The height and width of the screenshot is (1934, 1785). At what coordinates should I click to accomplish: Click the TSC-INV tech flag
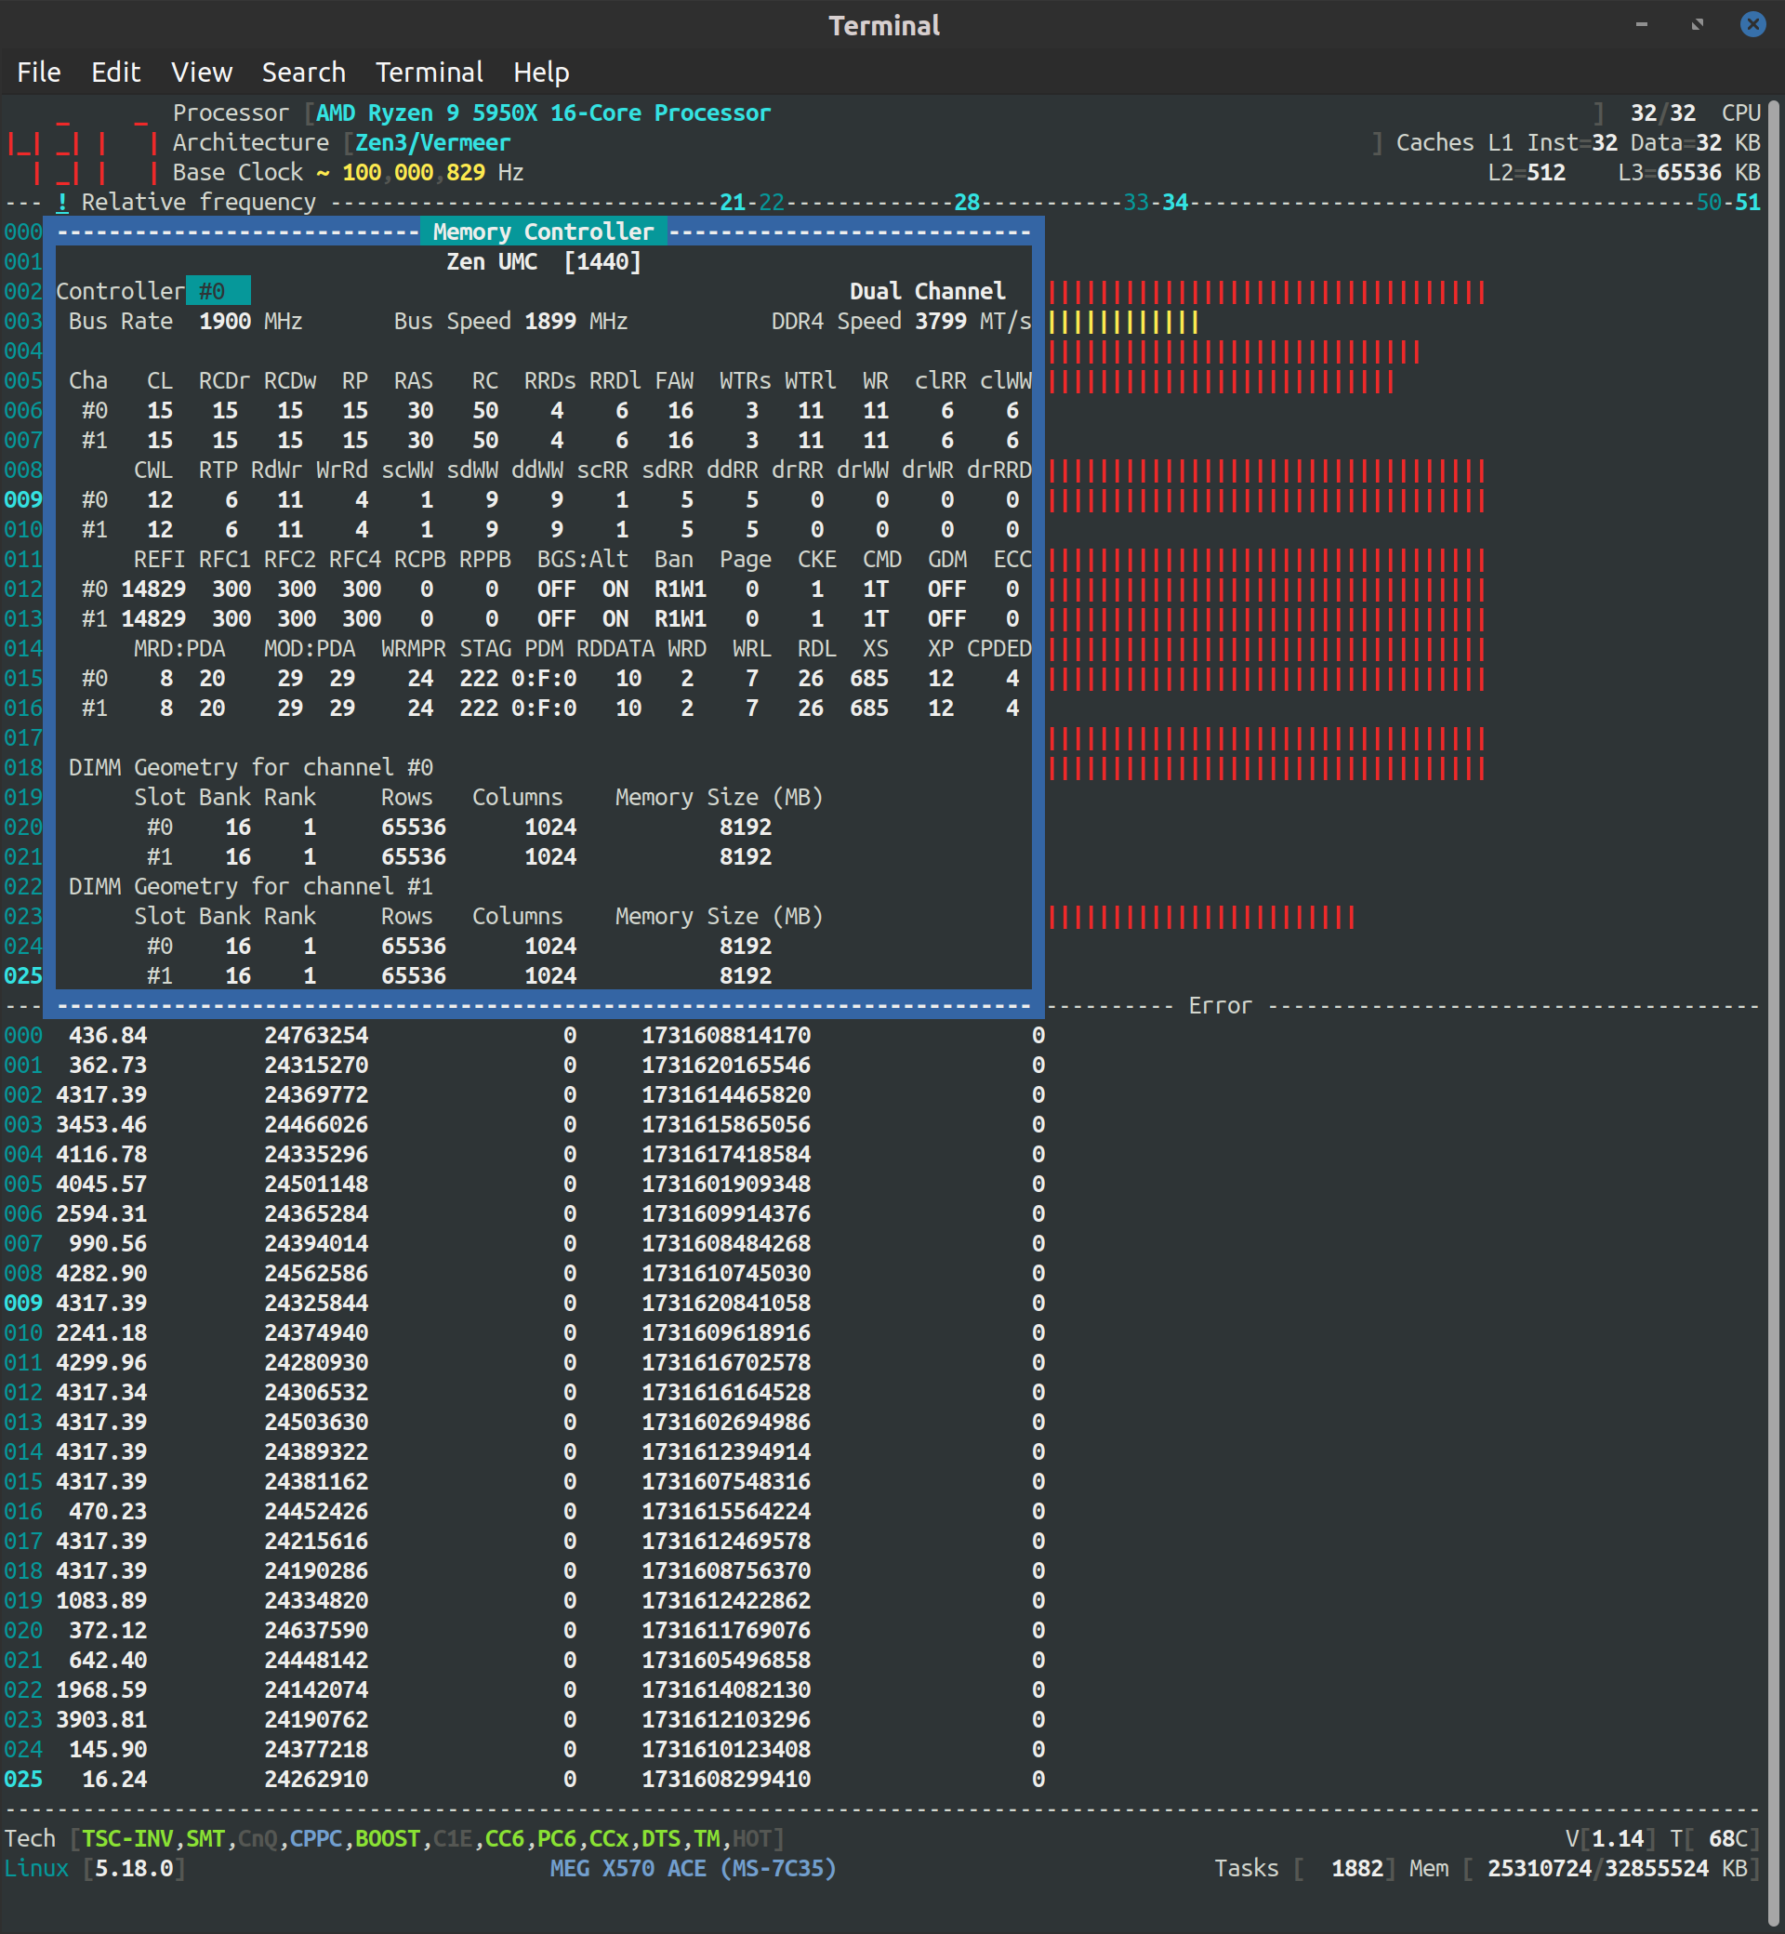[x=127, y=1839]
